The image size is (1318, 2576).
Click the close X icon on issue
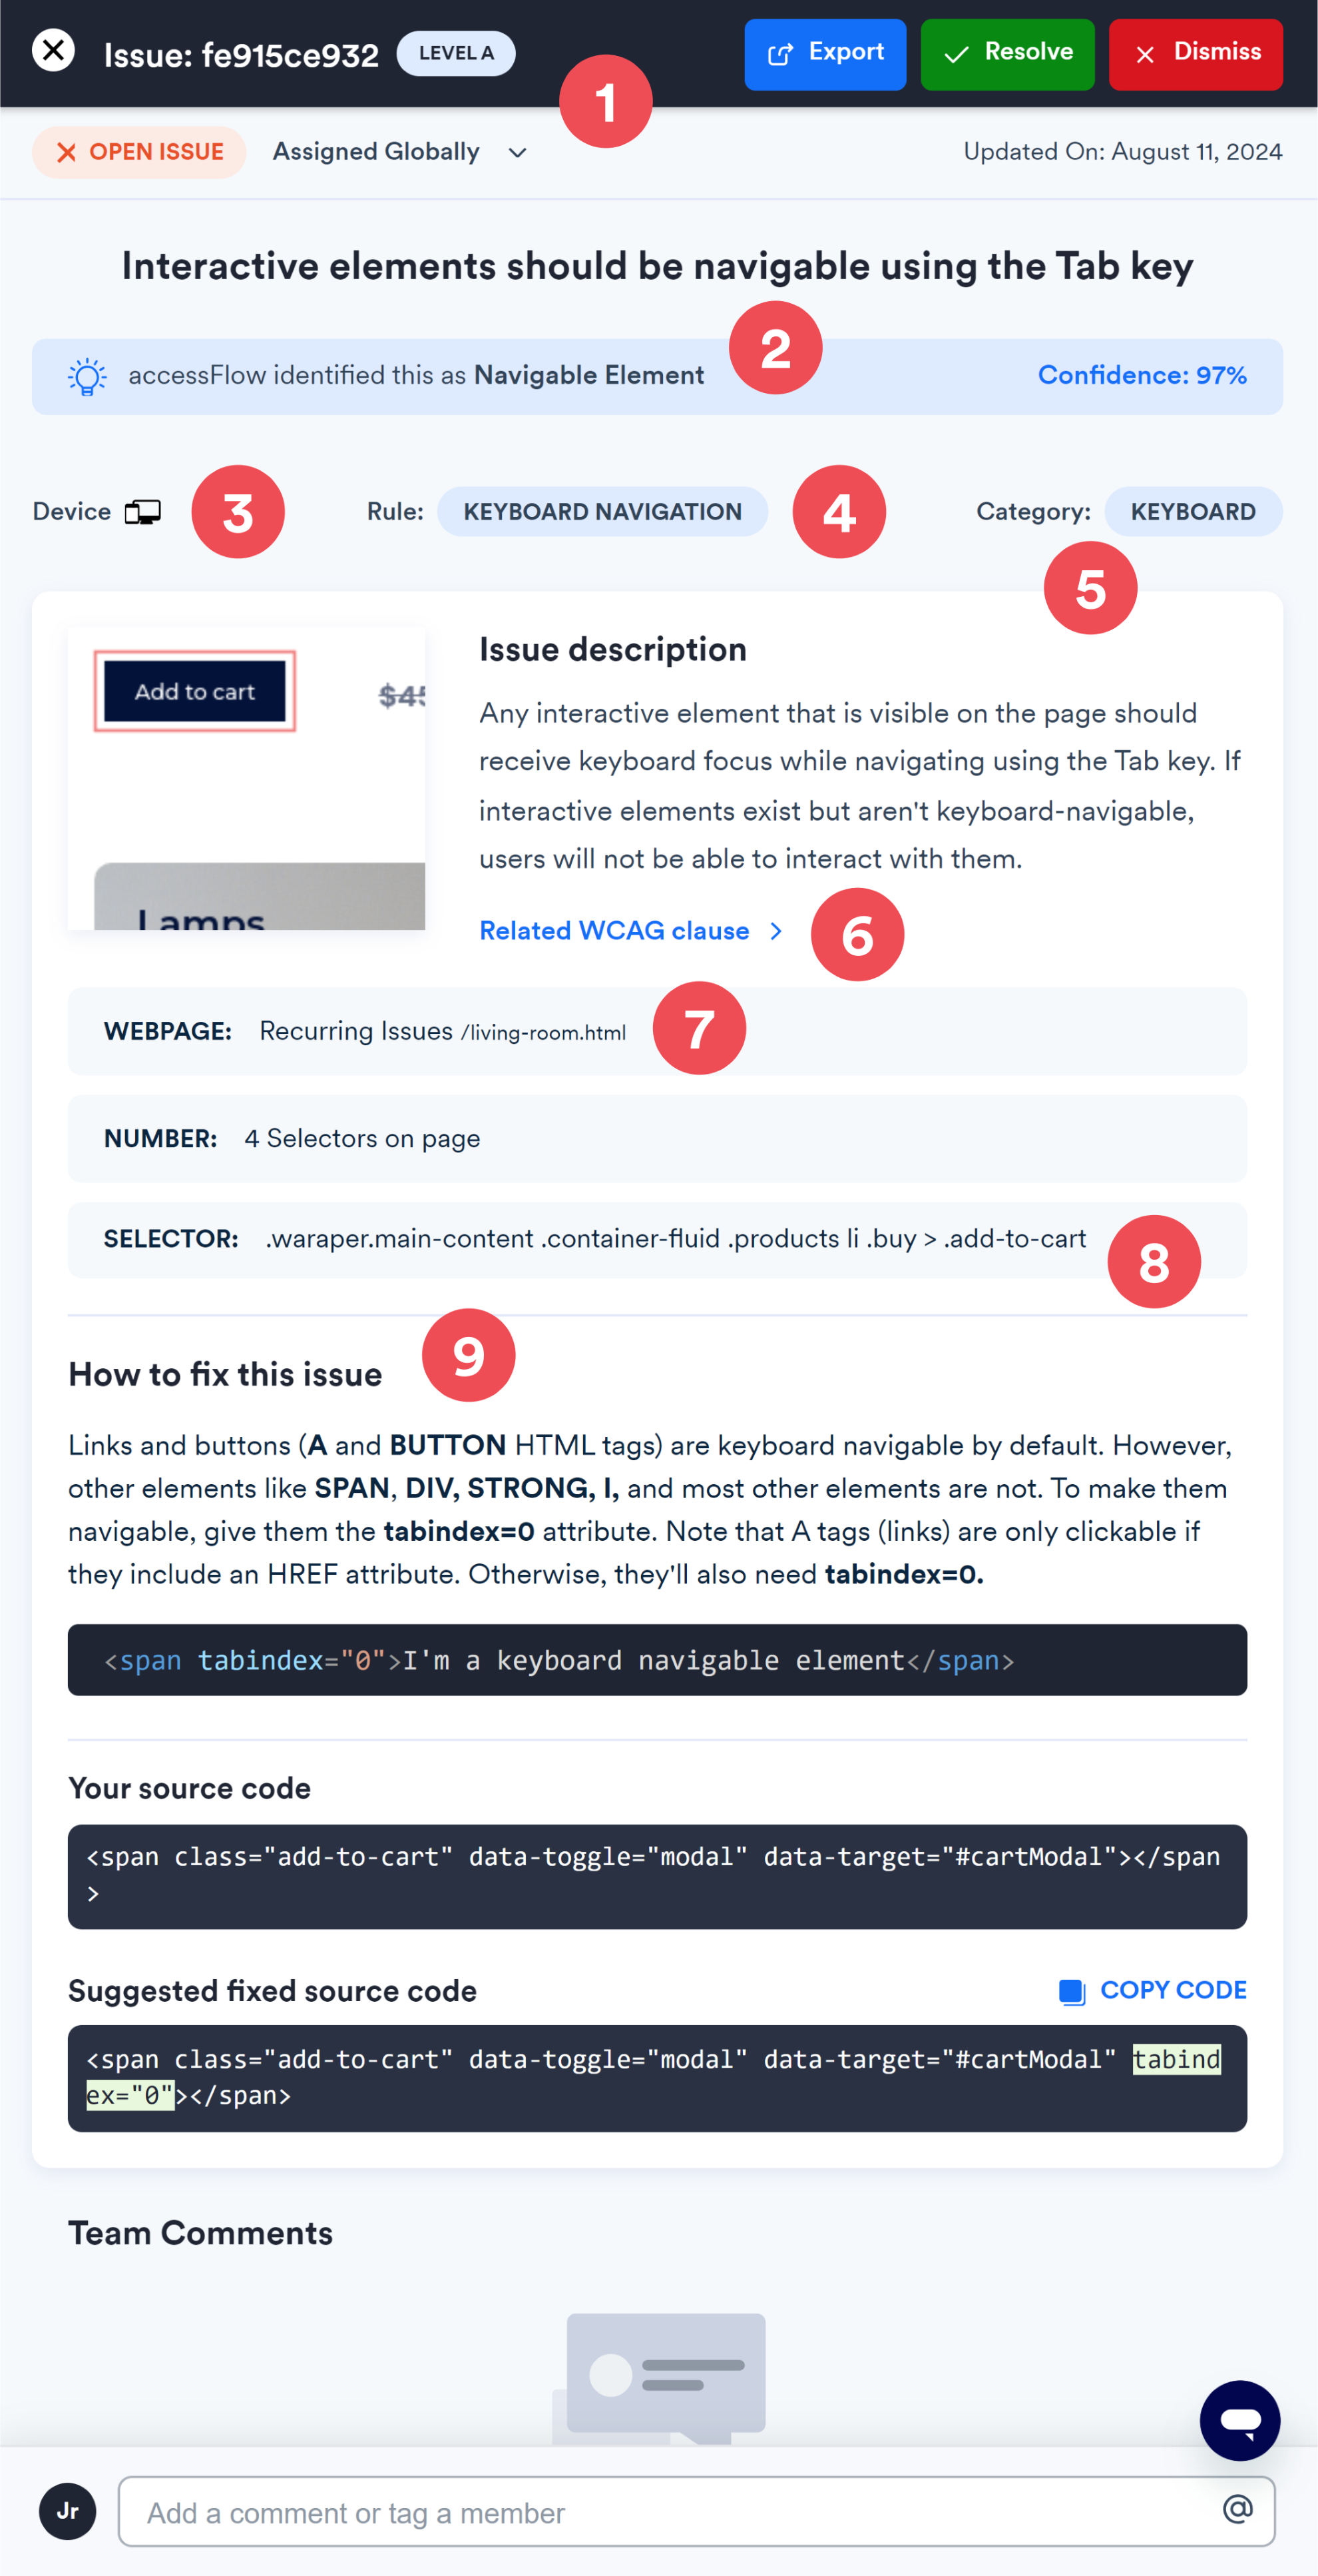54,51
